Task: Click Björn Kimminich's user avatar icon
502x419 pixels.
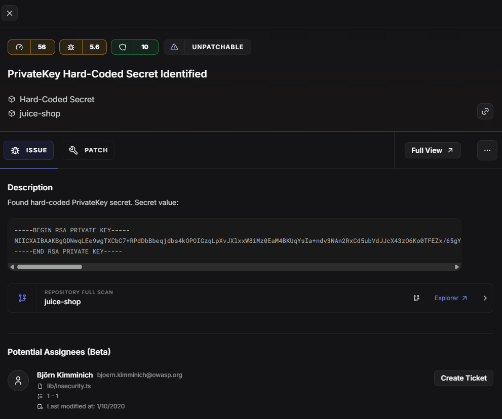Action: [18, 381]
